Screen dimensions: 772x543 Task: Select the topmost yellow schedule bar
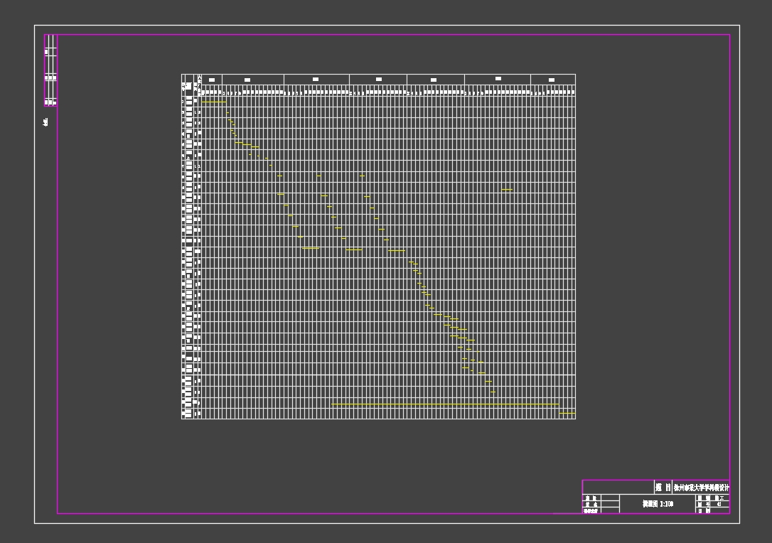point(213,102)
